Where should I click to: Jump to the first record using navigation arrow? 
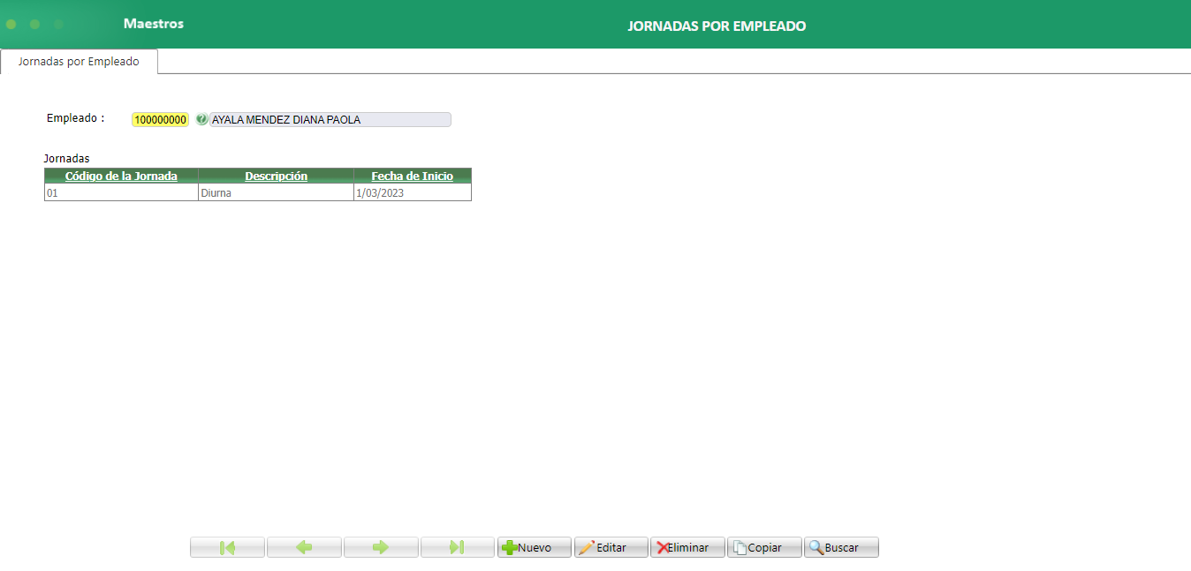(226, 547)
